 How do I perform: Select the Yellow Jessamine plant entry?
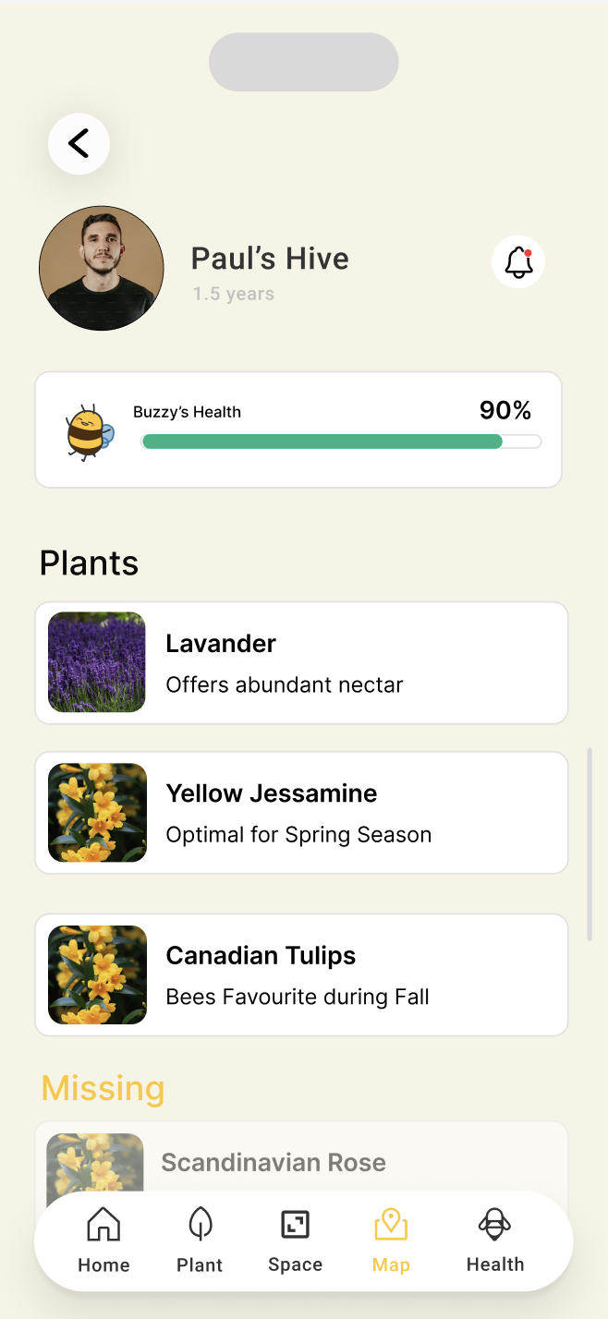pyautogui.click(x=301, y=813)
